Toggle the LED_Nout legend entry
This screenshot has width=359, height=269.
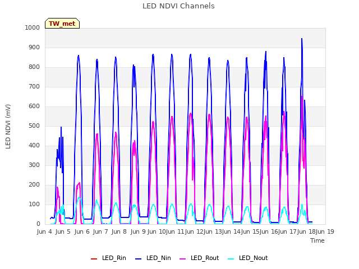point(248,258)
